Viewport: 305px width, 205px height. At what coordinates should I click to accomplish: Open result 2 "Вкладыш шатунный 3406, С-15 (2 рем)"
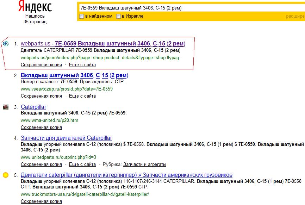click(x=75, y=75)
